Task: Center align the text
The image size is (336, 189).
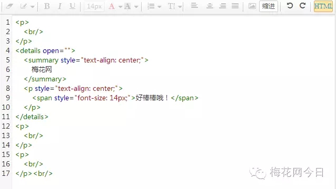Action: 210,6
